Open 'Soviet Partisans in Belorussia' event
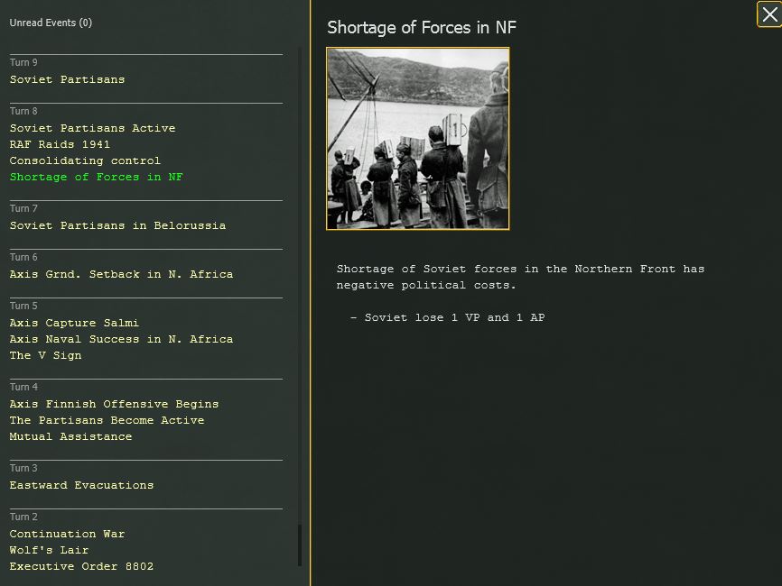 point(117,226)
